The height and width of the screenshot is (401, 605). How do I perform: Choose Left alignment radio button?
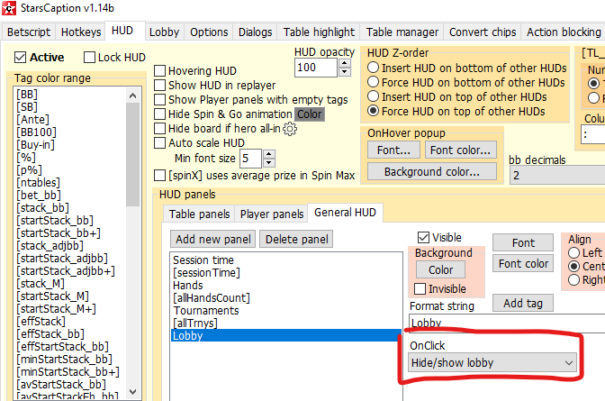pos(574,252)
